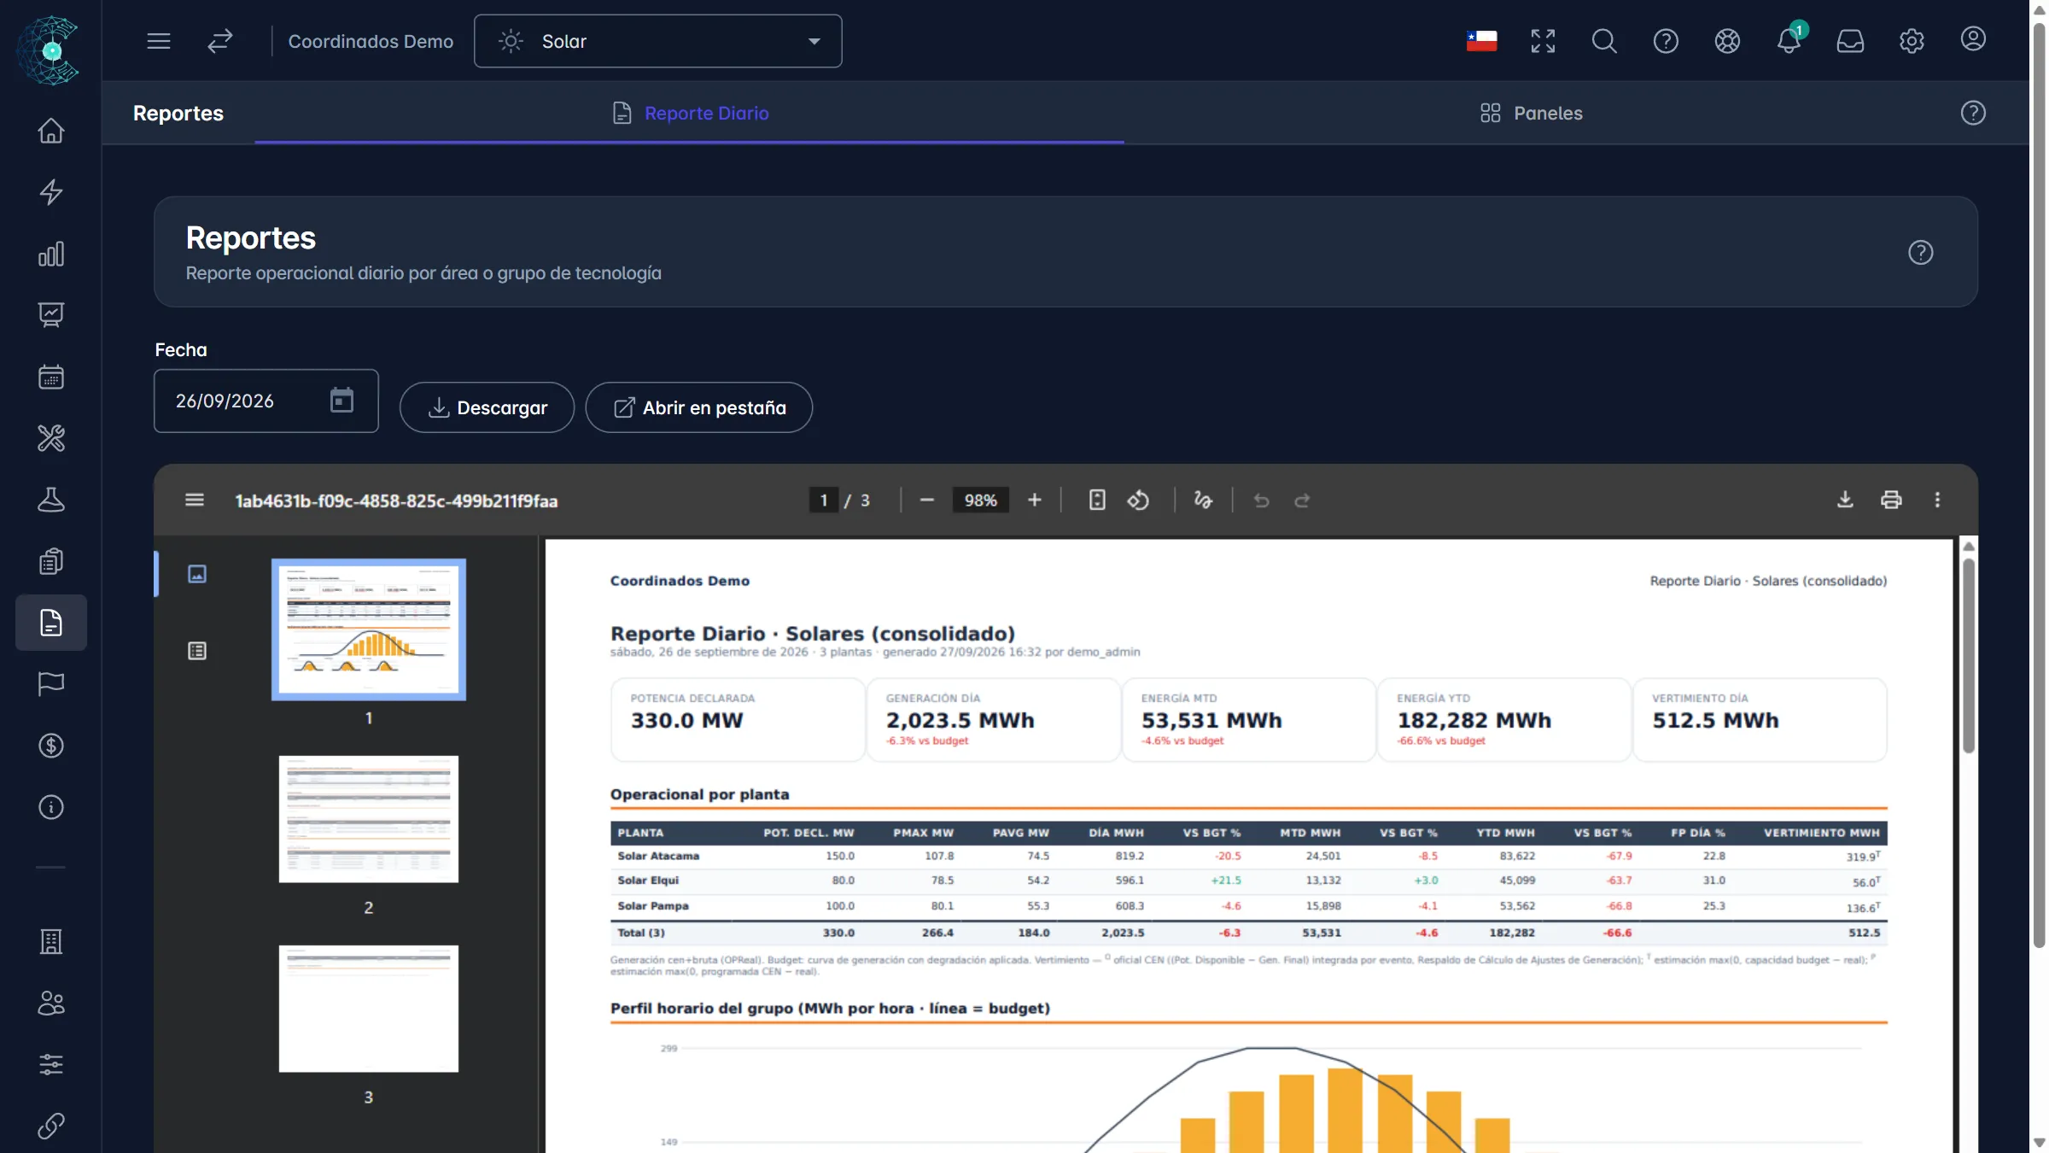
Task: Open the lab flask sidebar icon
Action: point(51,500)
